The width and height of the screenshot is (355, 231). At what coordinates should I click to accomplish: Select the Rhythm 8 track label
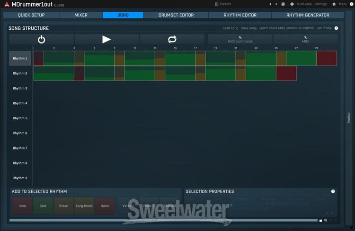20,163
